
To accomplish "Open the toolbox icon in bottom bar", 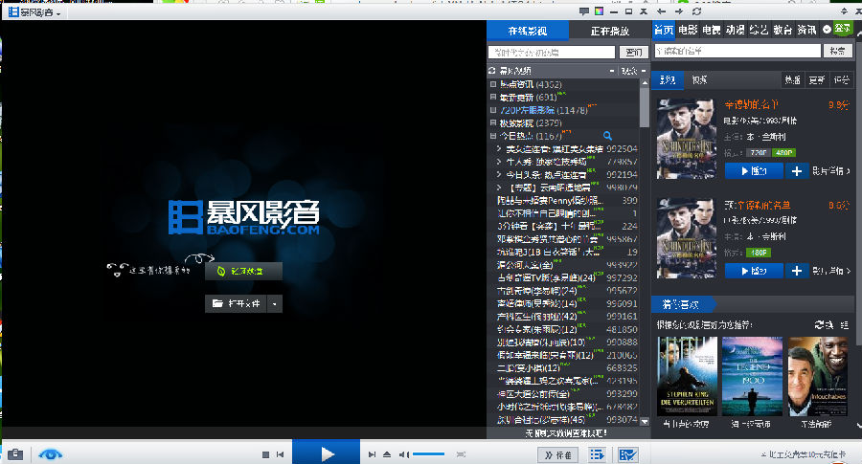I will 16,453.
